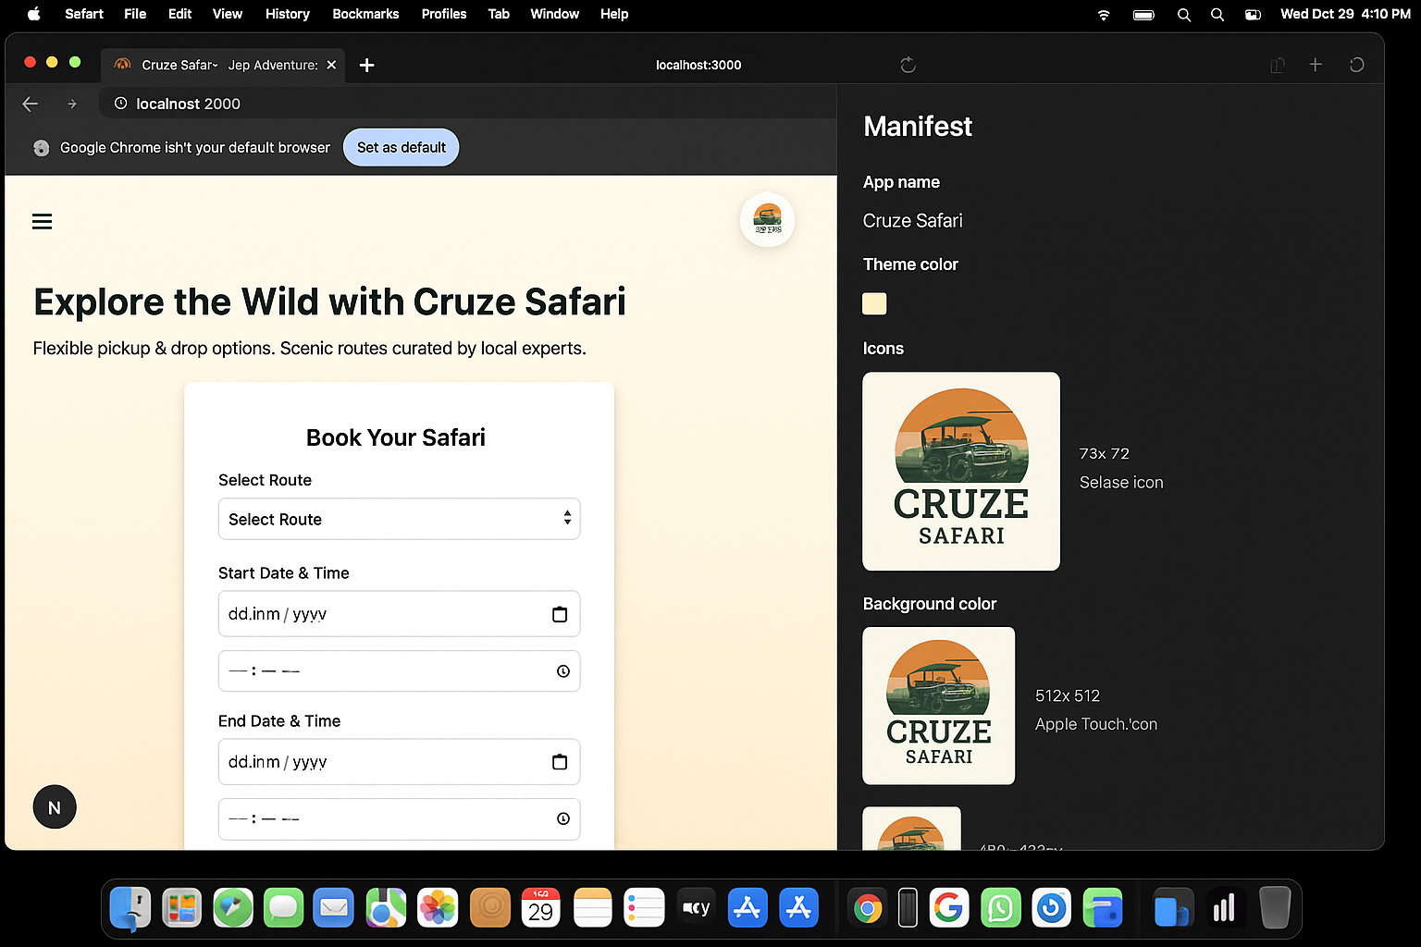Click the Set as default button
Image resolution: width=1421 pixels, height=947 pixels.
click(x=401, y=148)
